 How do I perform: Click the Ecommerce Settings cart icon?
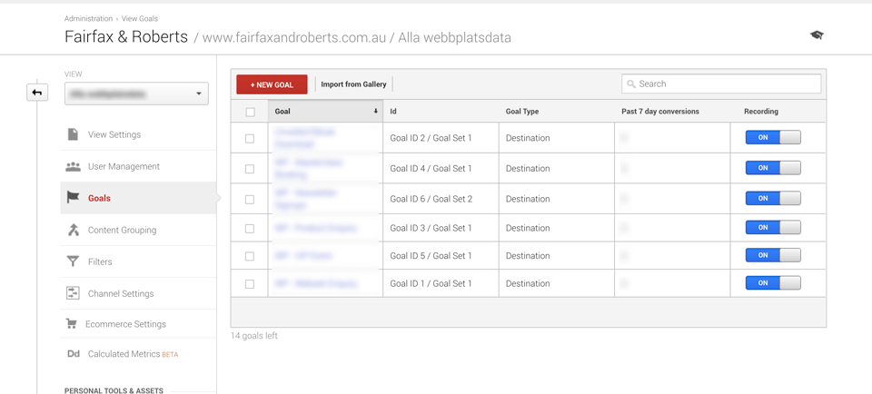[x=71, y=323]
